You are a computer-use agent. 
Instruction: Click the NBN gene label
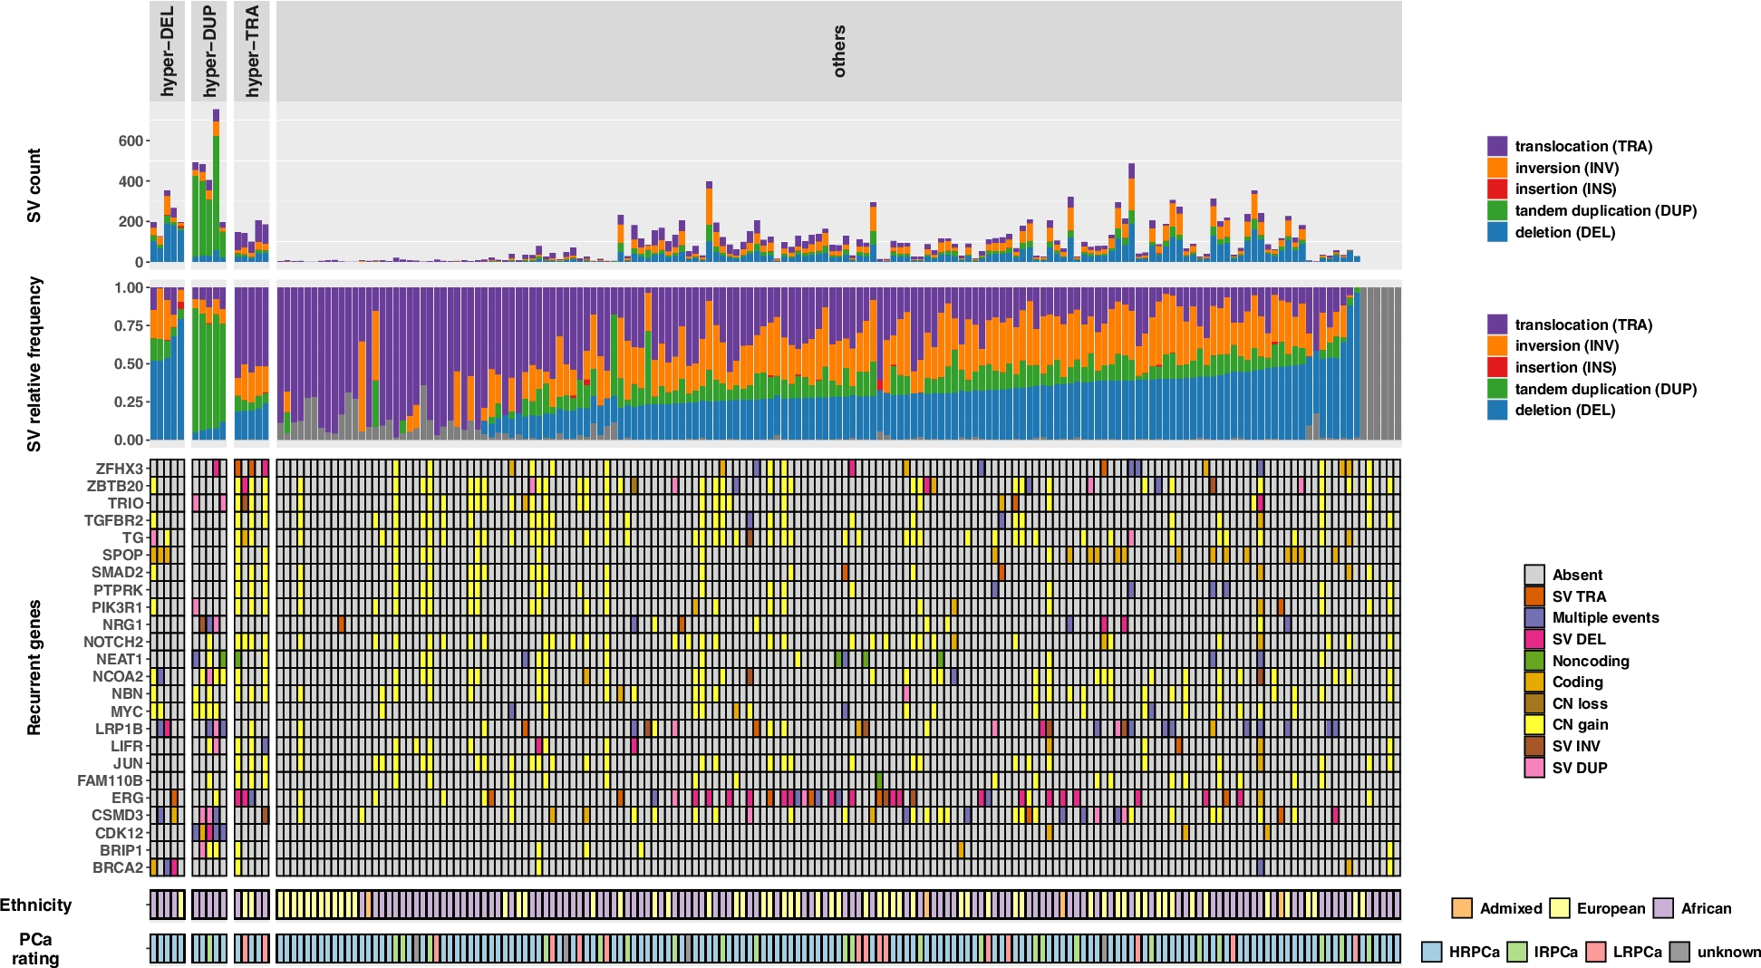tap(128, 693)
